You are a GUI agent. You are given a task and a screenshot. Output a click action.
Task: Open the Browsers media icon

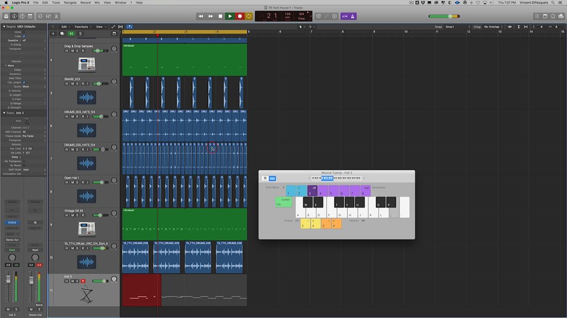[x=561, y=16]
